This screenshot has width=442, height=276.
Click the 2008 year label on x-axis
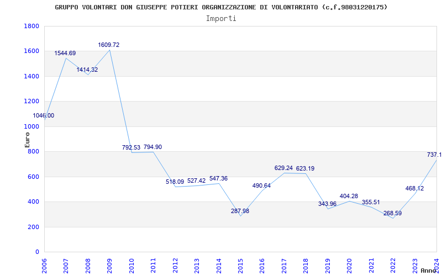(88, 266)
